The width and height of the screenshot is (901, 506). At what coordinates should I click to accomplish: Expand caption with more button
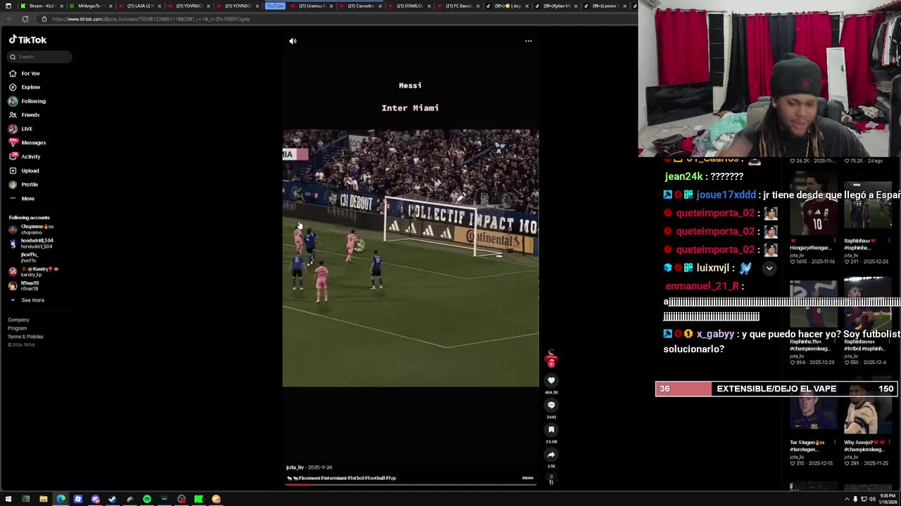click(x=527, y=478)
